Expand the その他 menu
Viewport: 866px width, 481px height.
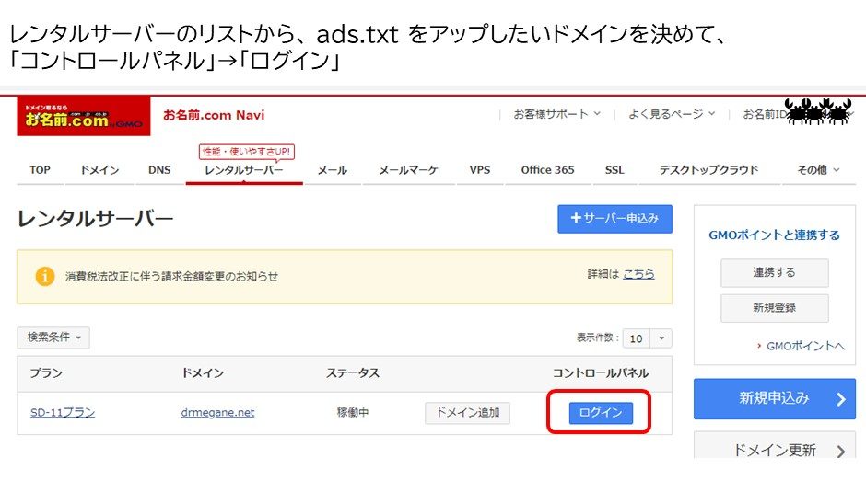(818, 170)
